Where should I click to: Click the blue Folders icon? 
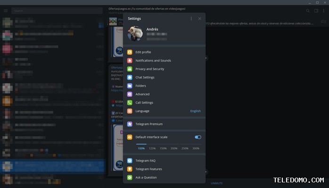click(130, 86)
